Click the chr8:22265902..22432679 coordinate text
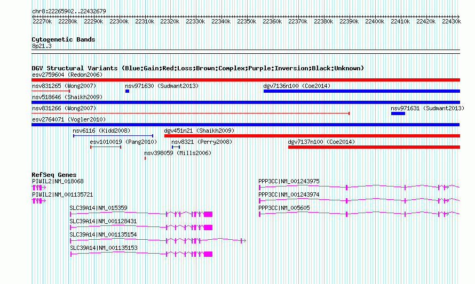The width and height of the screenshot is (475, 284). pyautogui.click(x=69, y=11)
